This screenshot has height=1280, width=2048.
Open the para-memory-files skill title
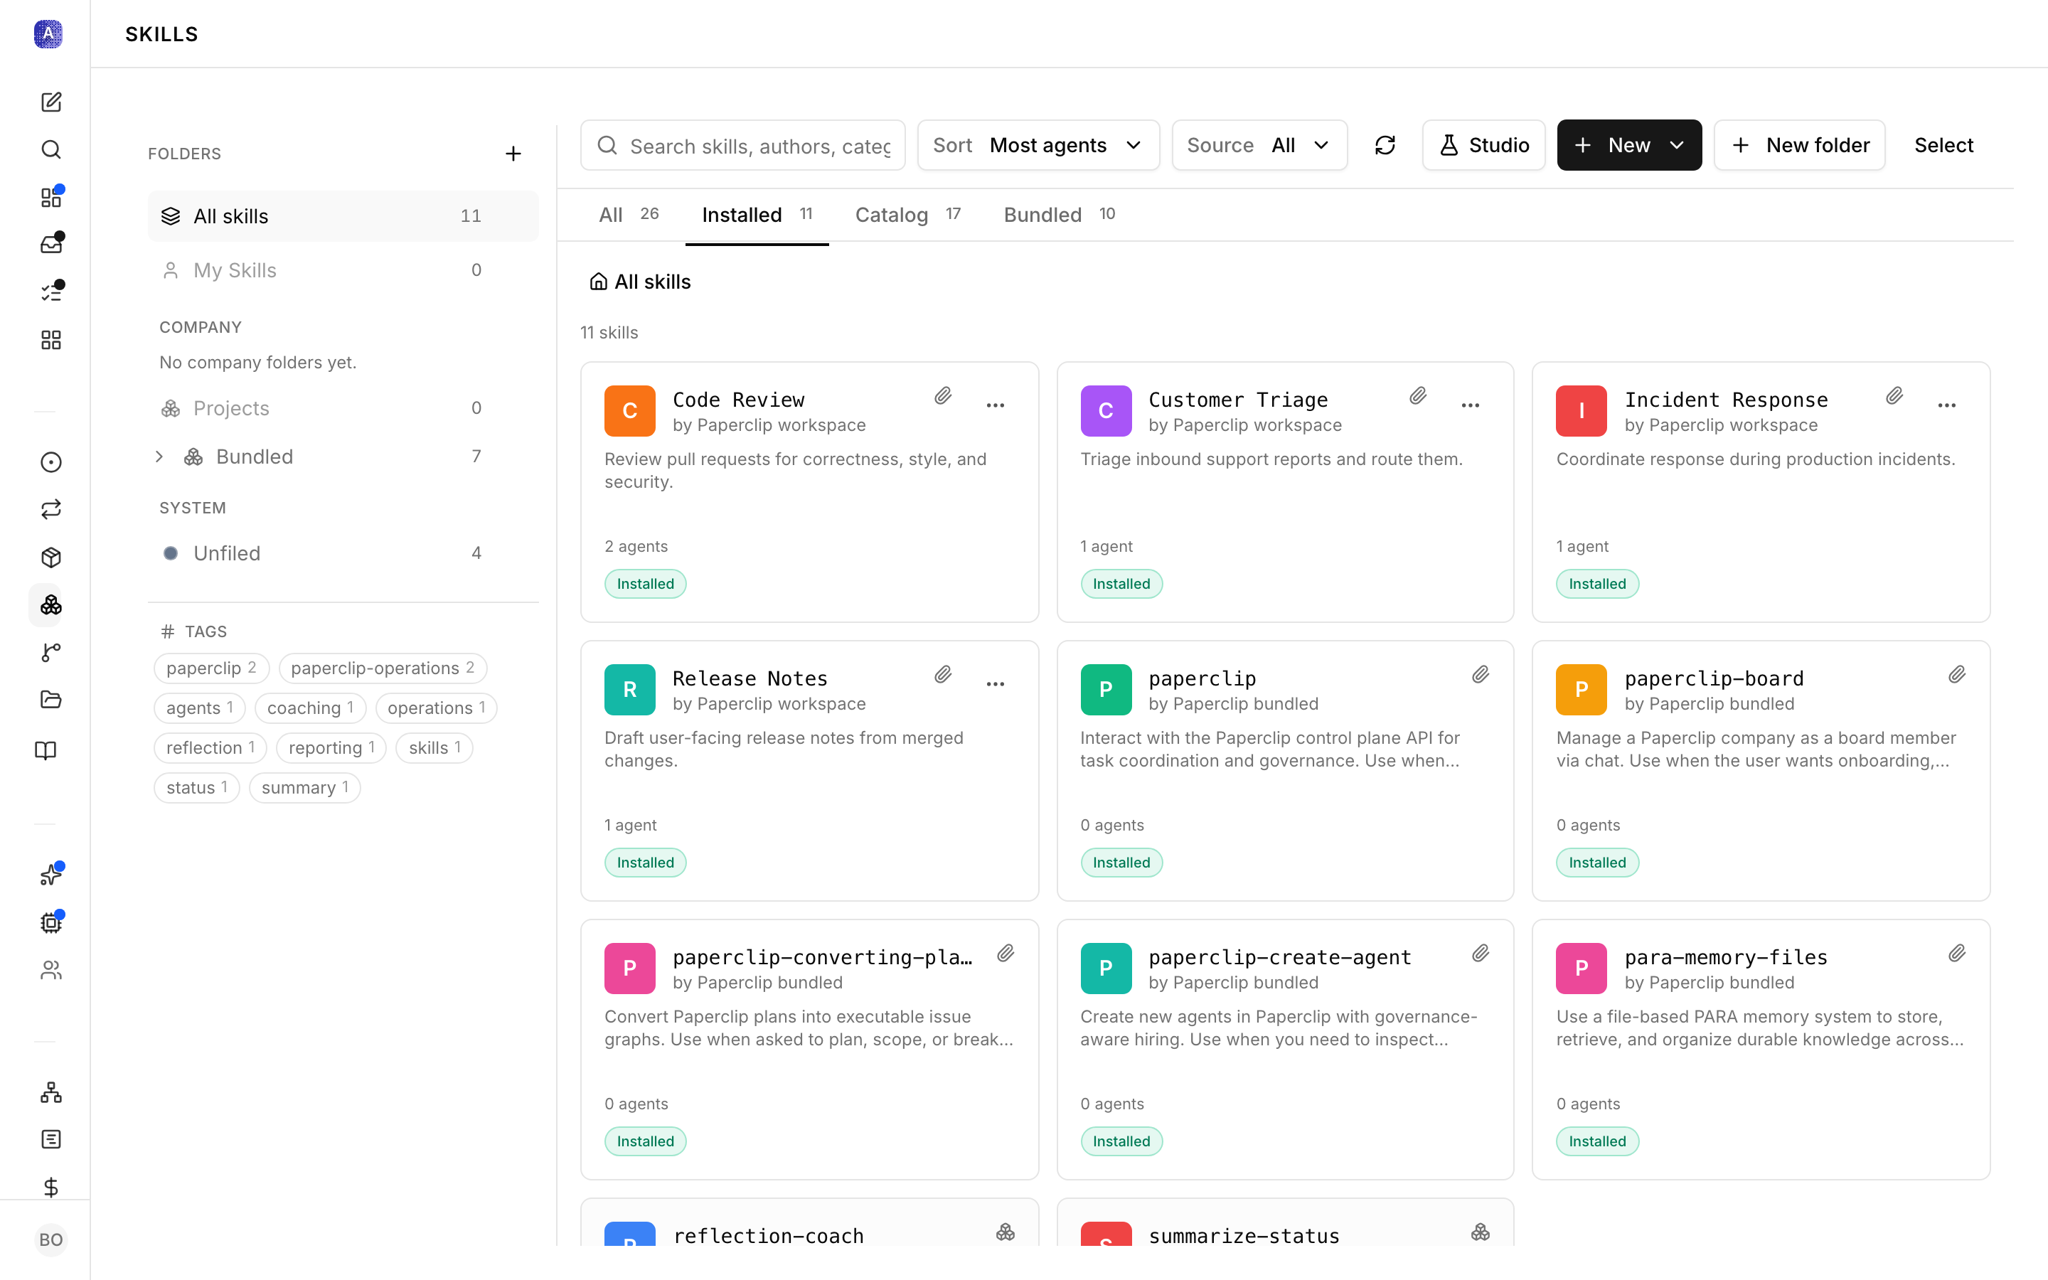pyautogui.click(x=1726, y=957)
